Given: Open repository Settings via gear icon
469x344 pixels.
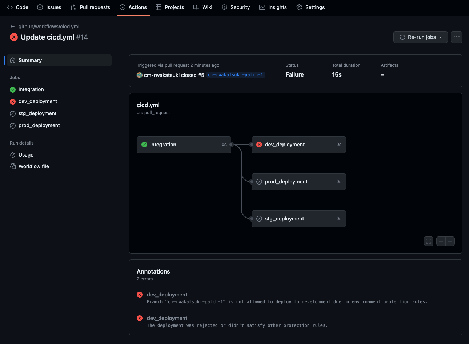Looking at the screenshot, I should point(299,7).
